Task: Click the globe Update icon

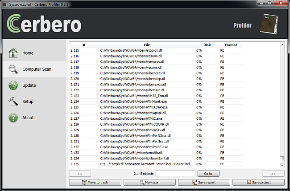Action: [x=13, y=85]
